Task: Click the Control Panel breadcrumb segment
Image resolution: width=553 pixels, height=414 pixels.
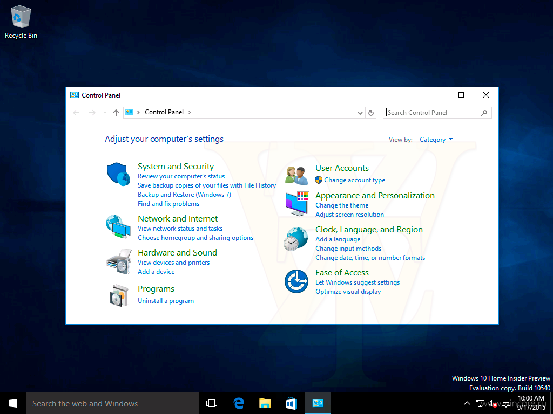Action: click(164, 112)
